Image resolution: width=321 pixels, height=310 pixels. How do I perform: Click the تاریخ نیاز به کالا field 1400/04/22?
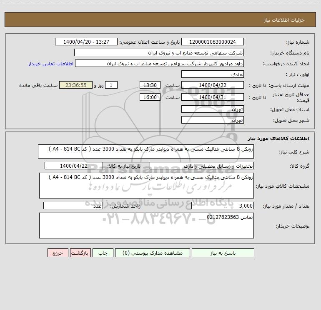coord(74,166)
